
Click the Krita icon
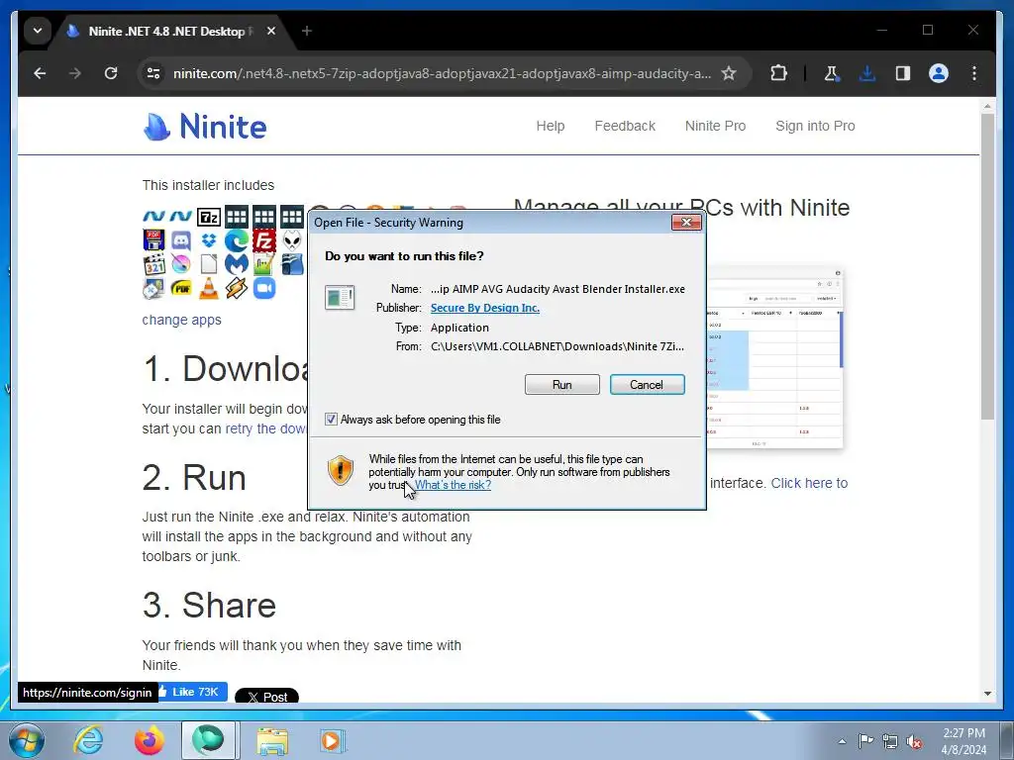(181, 264)
